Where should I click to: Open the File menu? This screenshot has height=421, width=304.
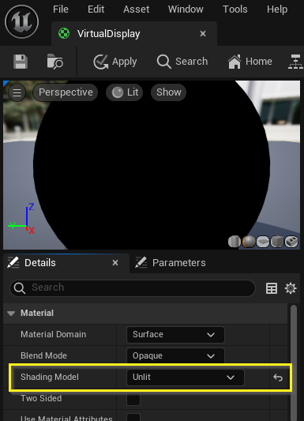(61, 9)
